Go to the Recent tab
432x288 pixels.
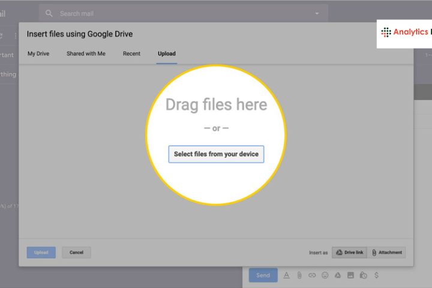tap(131, 54)
